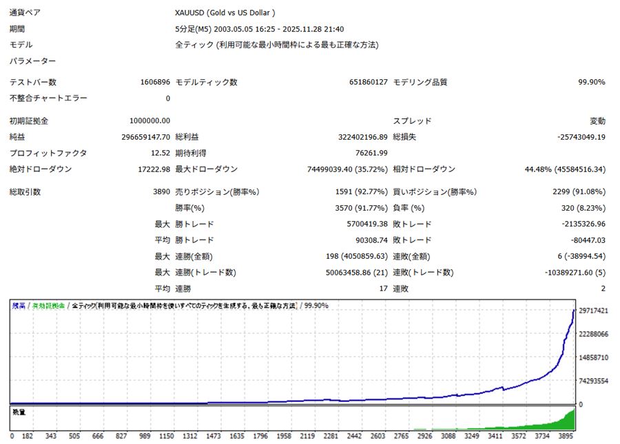Select the 売りポジション(勝率%) label
The image size is (620, 444).
(x=217, y=192)
